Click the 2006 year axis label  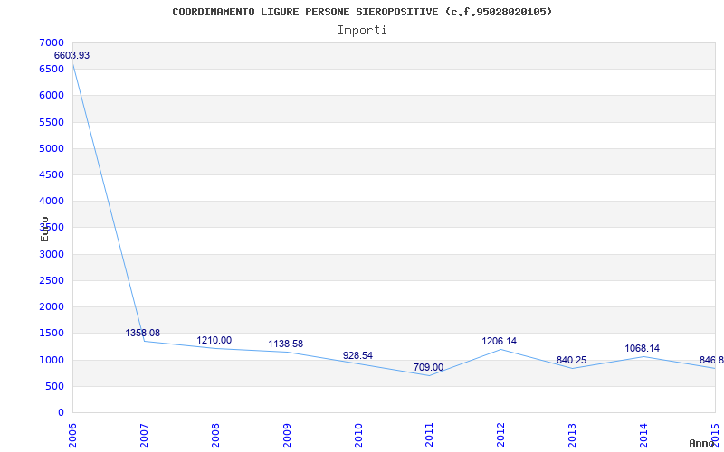point(72,436)
